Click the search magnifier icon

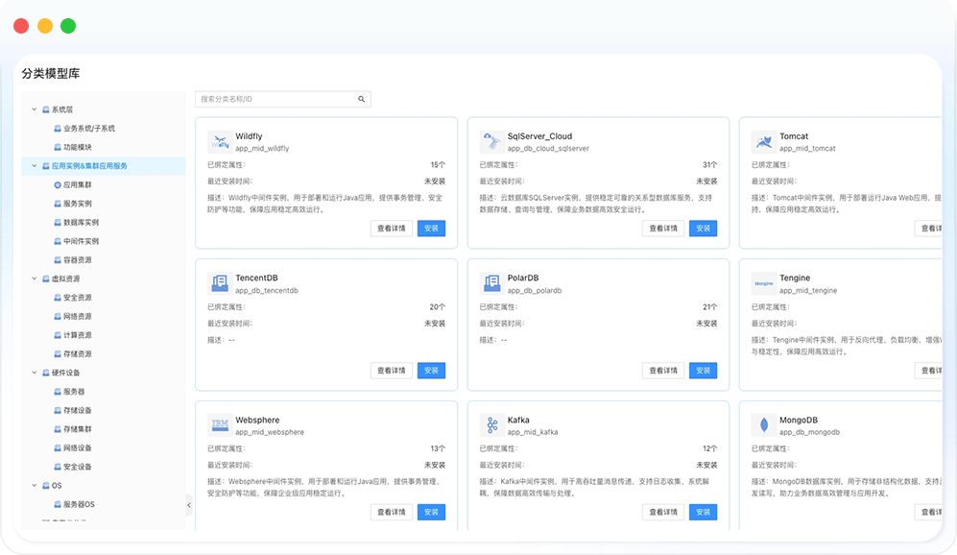coord(362,99)
